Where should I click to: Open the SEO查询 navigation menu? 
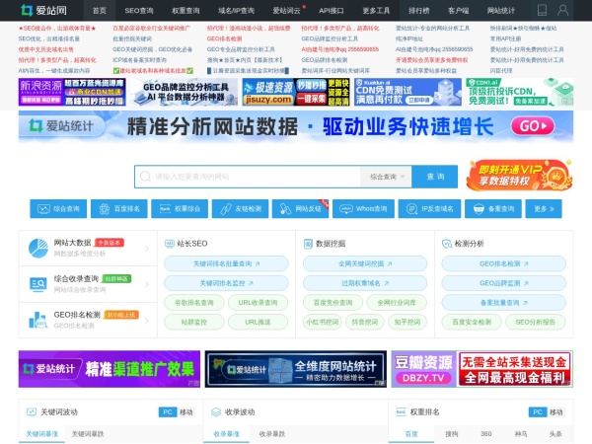click(139, 11)
